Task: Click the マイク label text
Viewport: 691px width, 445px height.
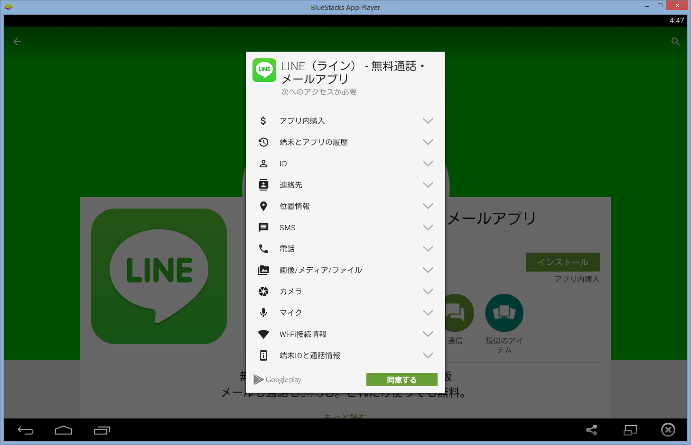Action: (291, 313)
